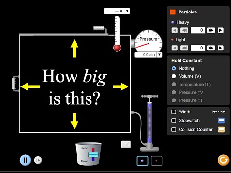Select Hold Constant Volume (V) option

174,76
